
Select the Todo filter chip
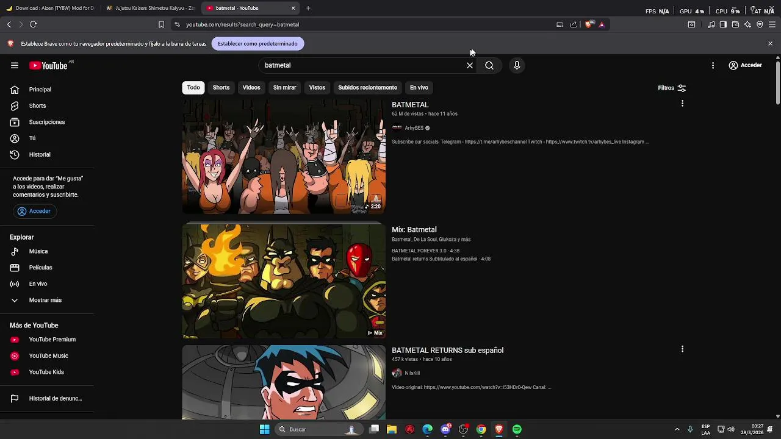pos(193,87)
